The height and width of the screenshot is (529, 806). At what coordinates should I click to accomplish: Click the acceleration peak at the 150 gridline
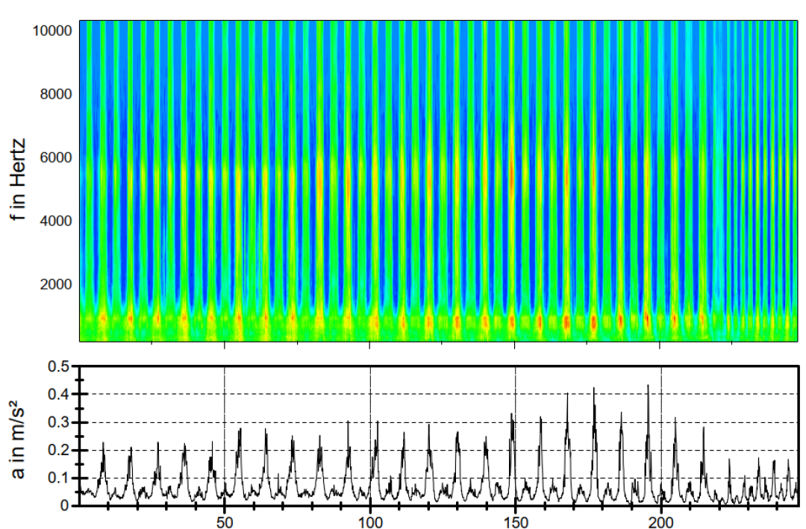(x=512, y=415)
